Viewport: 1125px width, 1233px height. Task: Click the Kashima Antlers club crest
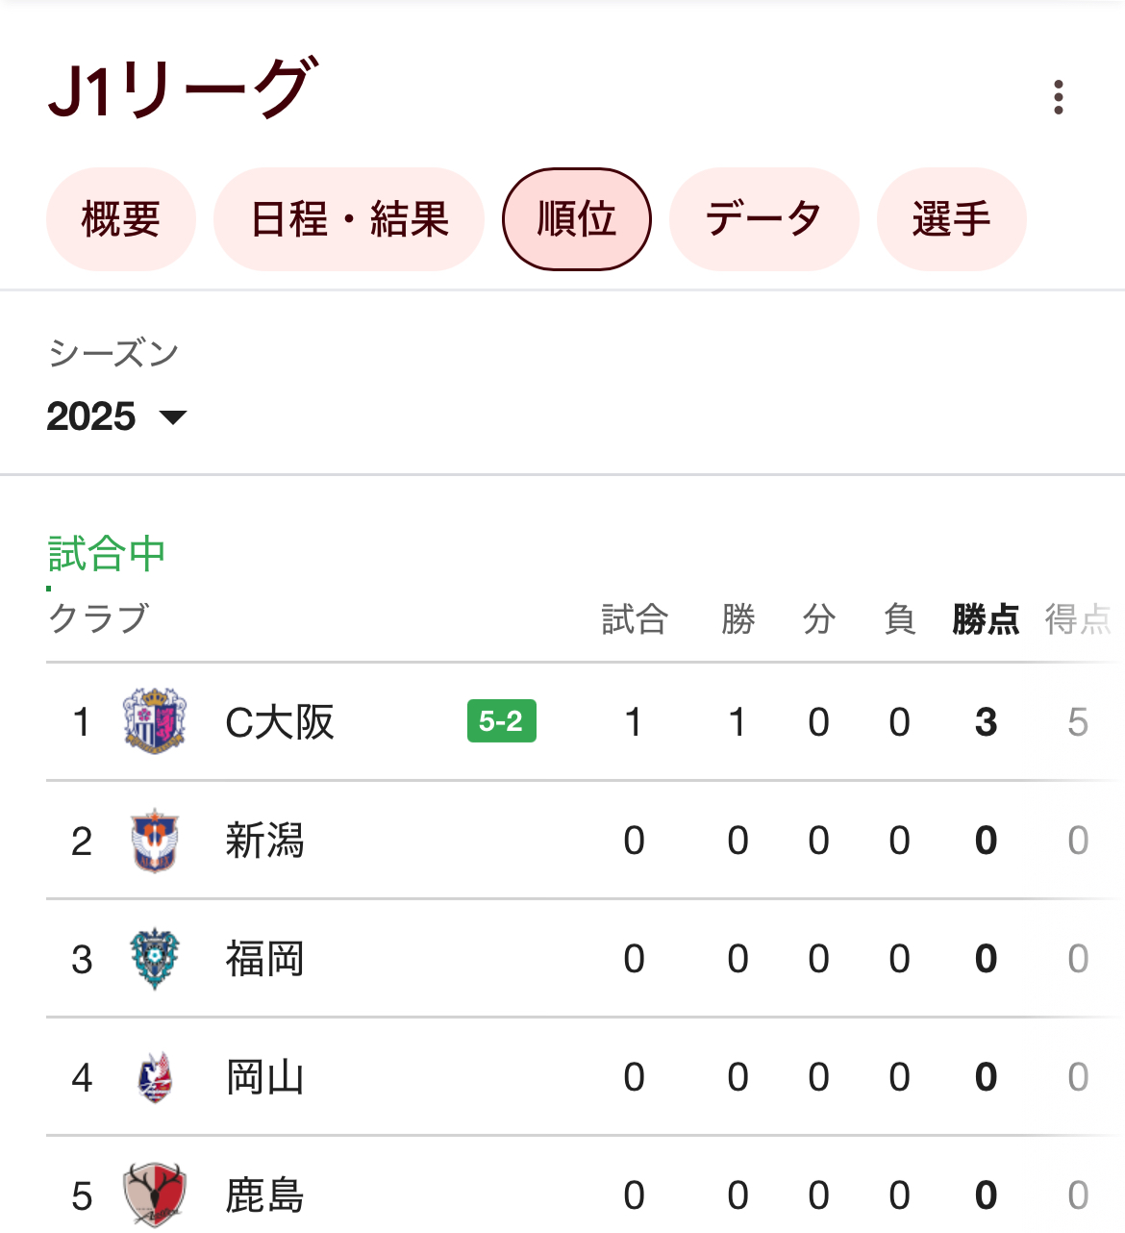click(154, 1195)
